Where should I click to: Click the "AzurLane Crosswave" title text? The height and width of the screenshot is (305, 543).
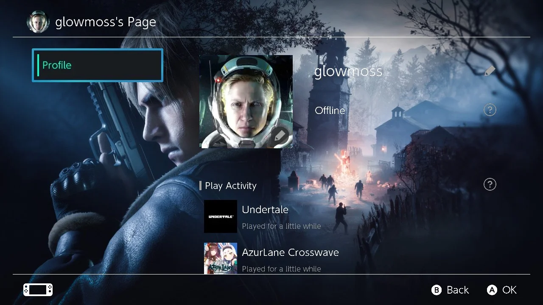290,252
